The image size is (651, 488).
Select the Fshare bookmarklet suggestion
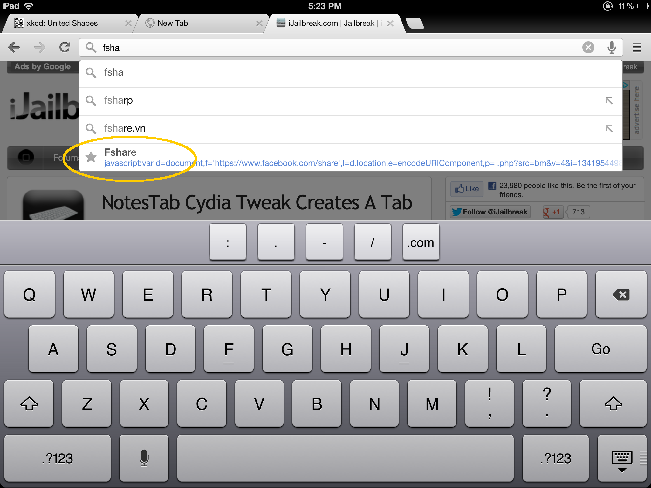(x=351, y=157)
